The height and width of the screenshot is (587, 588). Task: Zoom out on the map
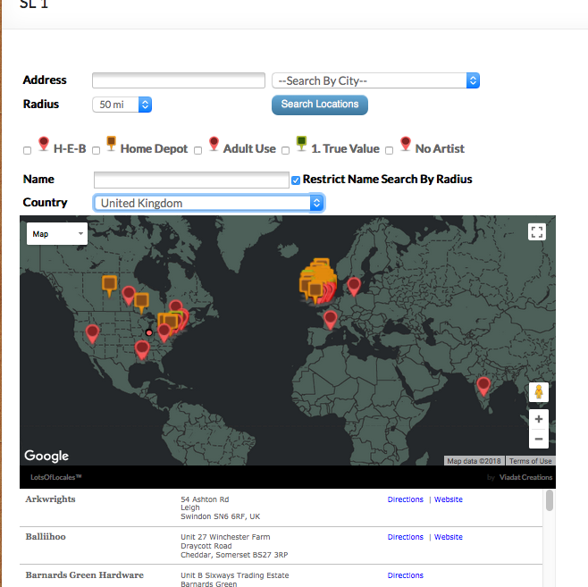(538, 439)
